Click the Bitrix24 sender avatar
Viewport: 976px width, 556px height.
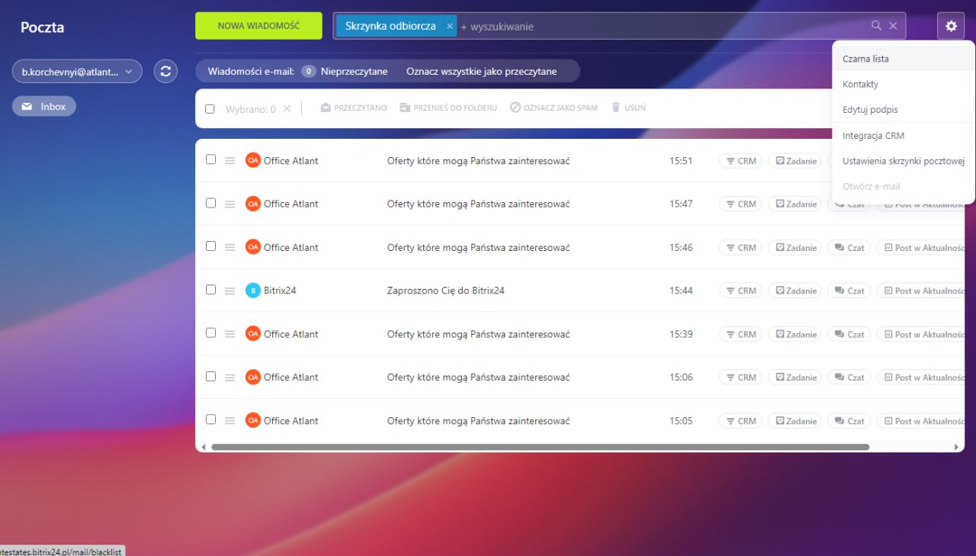[x=252, y=291]
